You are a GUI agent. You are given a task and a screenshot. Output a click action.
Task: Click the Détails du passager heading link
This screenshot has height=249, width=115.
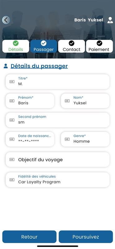[x=39, y=66]
